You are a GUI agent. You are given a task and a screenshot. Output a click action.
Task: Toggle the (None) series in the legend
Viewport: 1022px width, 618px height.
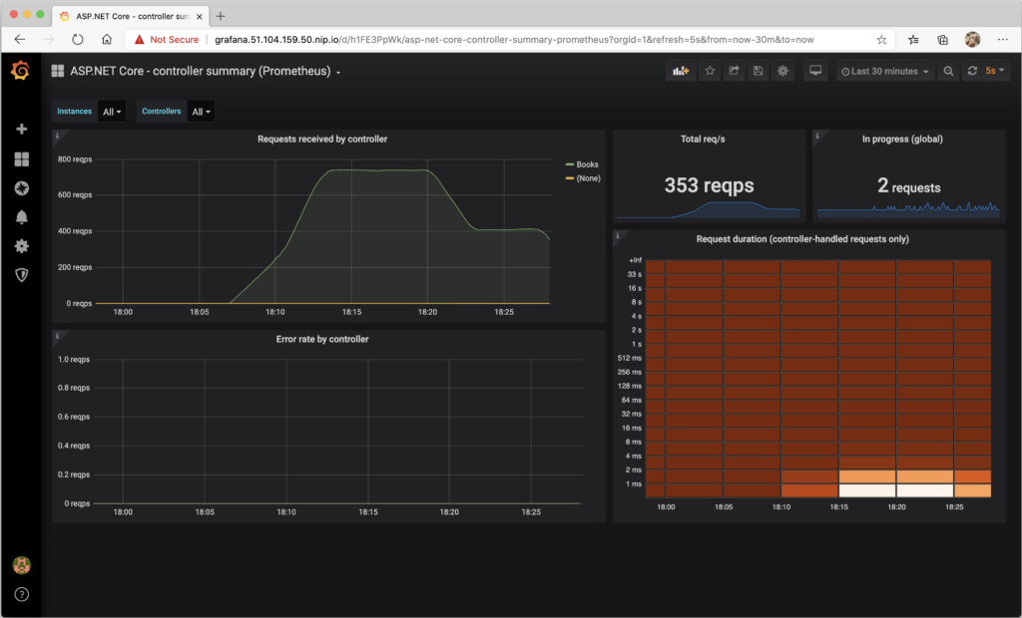pyautogui.click(x=589, y=178)
